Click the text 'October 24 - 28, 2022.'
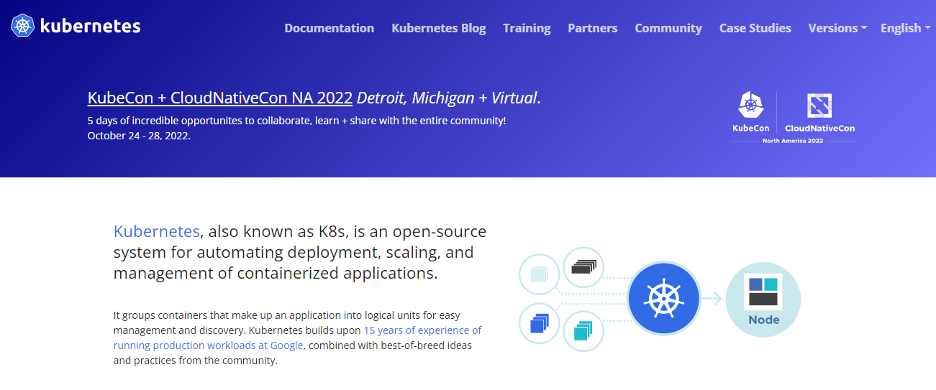The height and width of the screenshot is (390, 936). (x=139, y=135)
